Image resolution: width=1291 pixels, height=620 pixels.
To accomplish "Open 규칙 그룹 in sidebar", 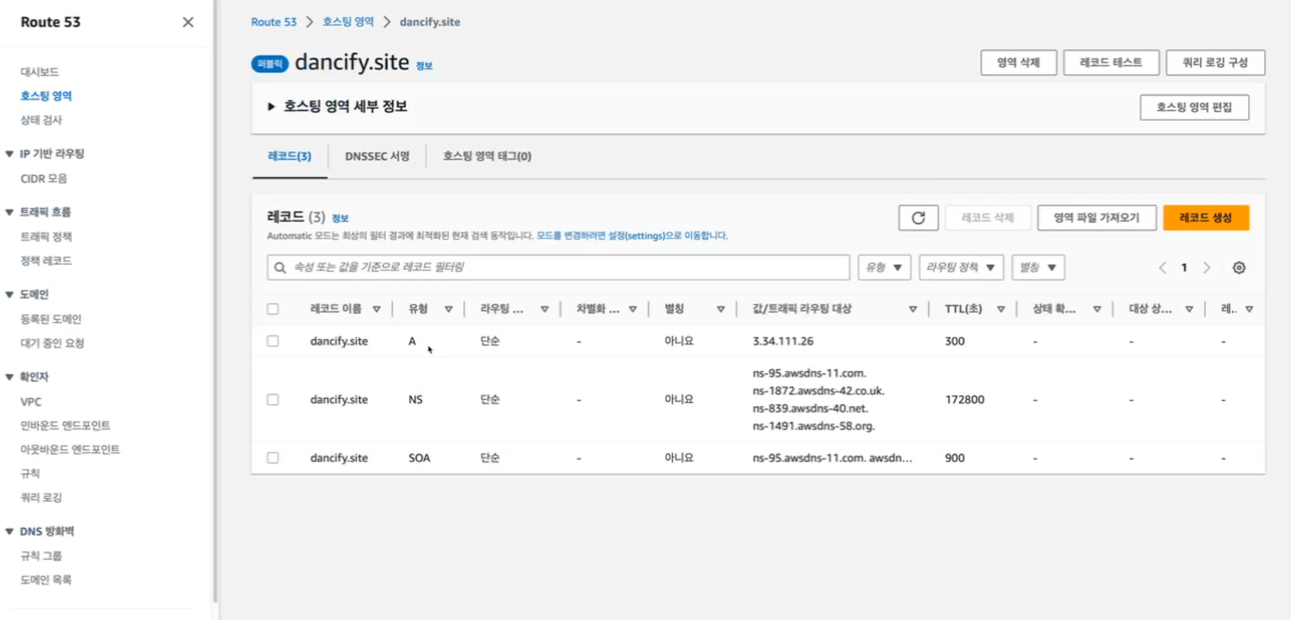I will [x=41, y=556].
